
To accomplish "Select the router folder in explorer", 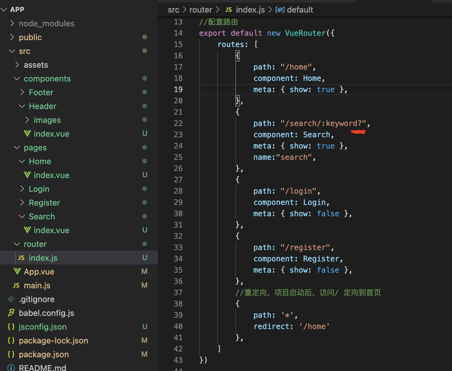I will 79,244.
